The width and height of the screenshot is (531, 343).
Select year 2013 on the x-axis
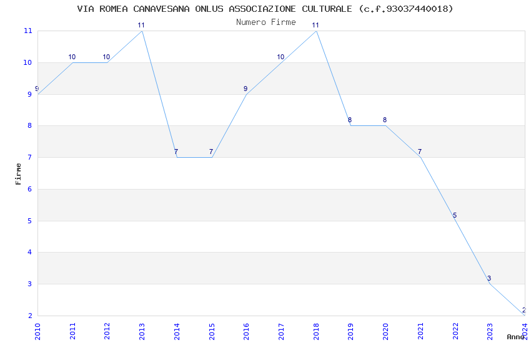coord(142,332)
